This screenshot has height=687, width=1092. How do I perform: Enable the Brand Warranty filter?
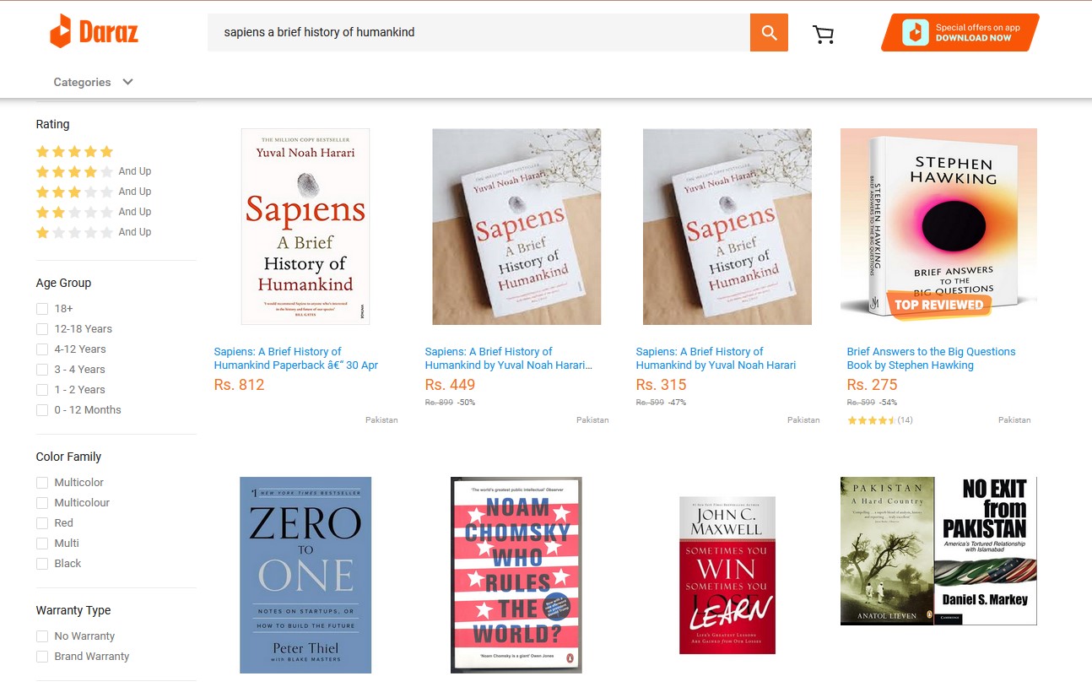(42, 657)
